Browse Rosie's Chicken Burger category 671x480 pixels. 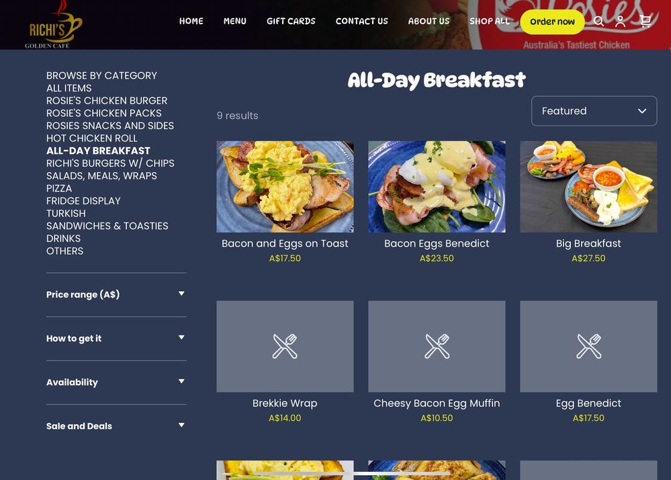click(x=107, y=101)
